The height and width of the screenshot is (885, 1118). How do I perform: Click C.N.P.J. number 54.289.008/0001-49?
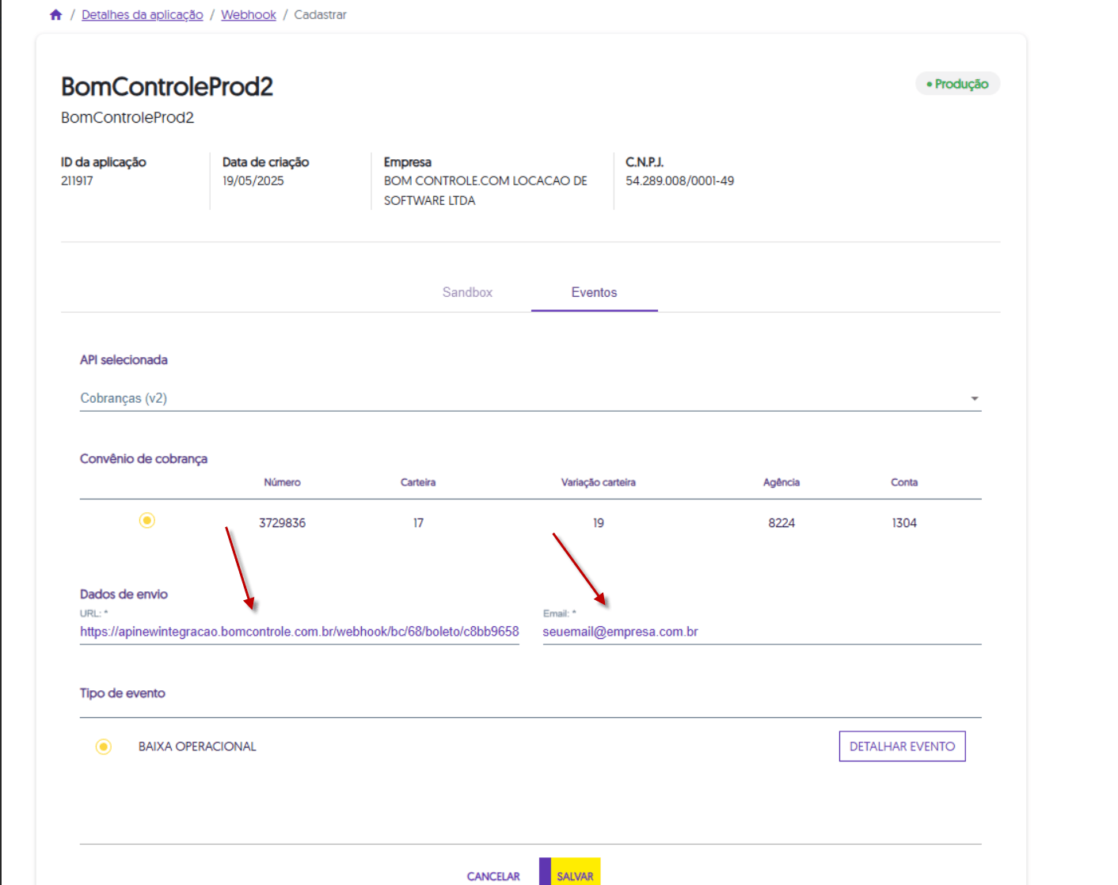[x=679, y=181]
